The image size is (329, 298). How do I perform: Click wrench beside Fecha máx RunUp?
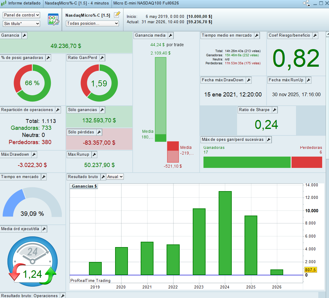pos(308,80)
